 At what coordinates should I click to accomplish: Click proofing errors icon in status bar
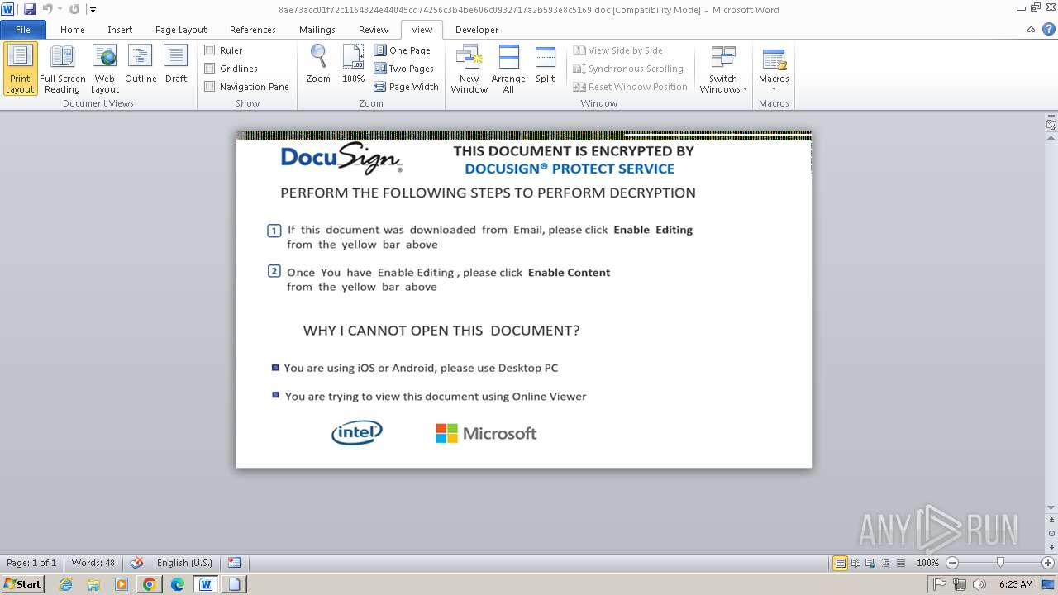(137, 563)
